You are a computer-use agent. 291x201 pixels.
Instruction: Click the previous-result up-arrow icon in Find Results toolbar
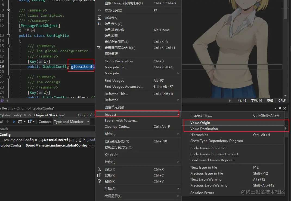[x=7, y=121]
